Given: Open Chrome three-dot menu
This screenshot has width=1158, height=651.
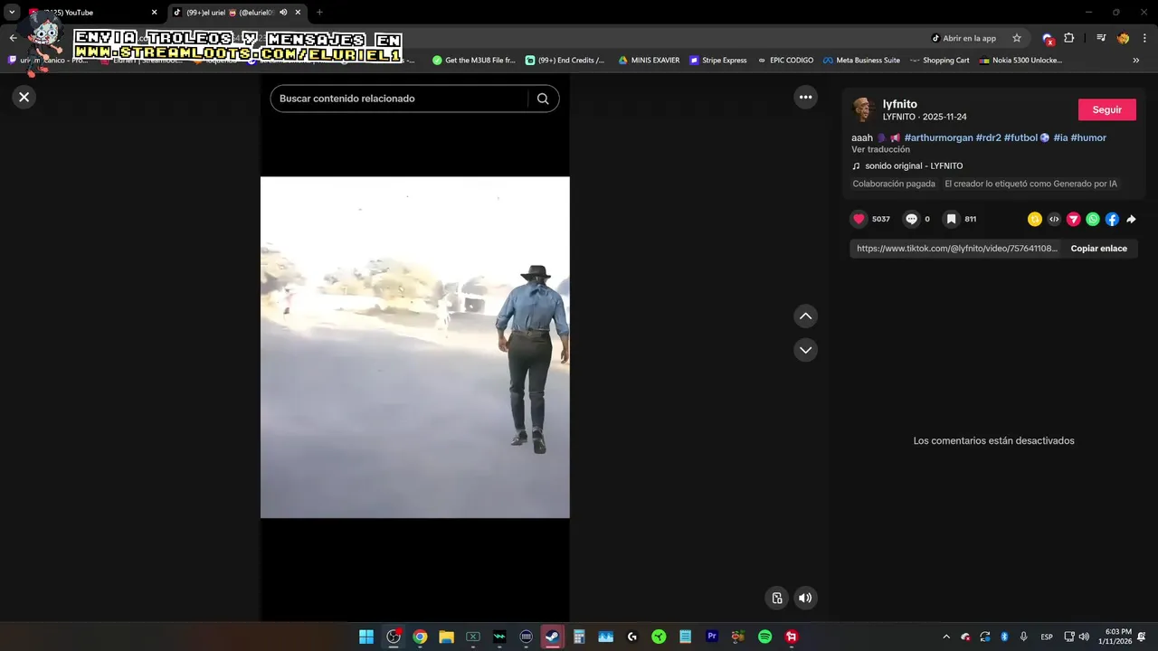Looking at the screenshot, I should (x=1144, y=38).
